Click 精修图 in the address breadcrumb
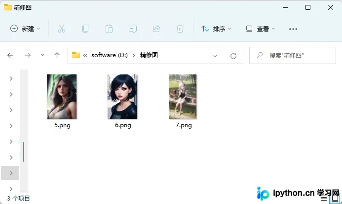This screenshot has width=342, height=204. (x=149, y=55)
